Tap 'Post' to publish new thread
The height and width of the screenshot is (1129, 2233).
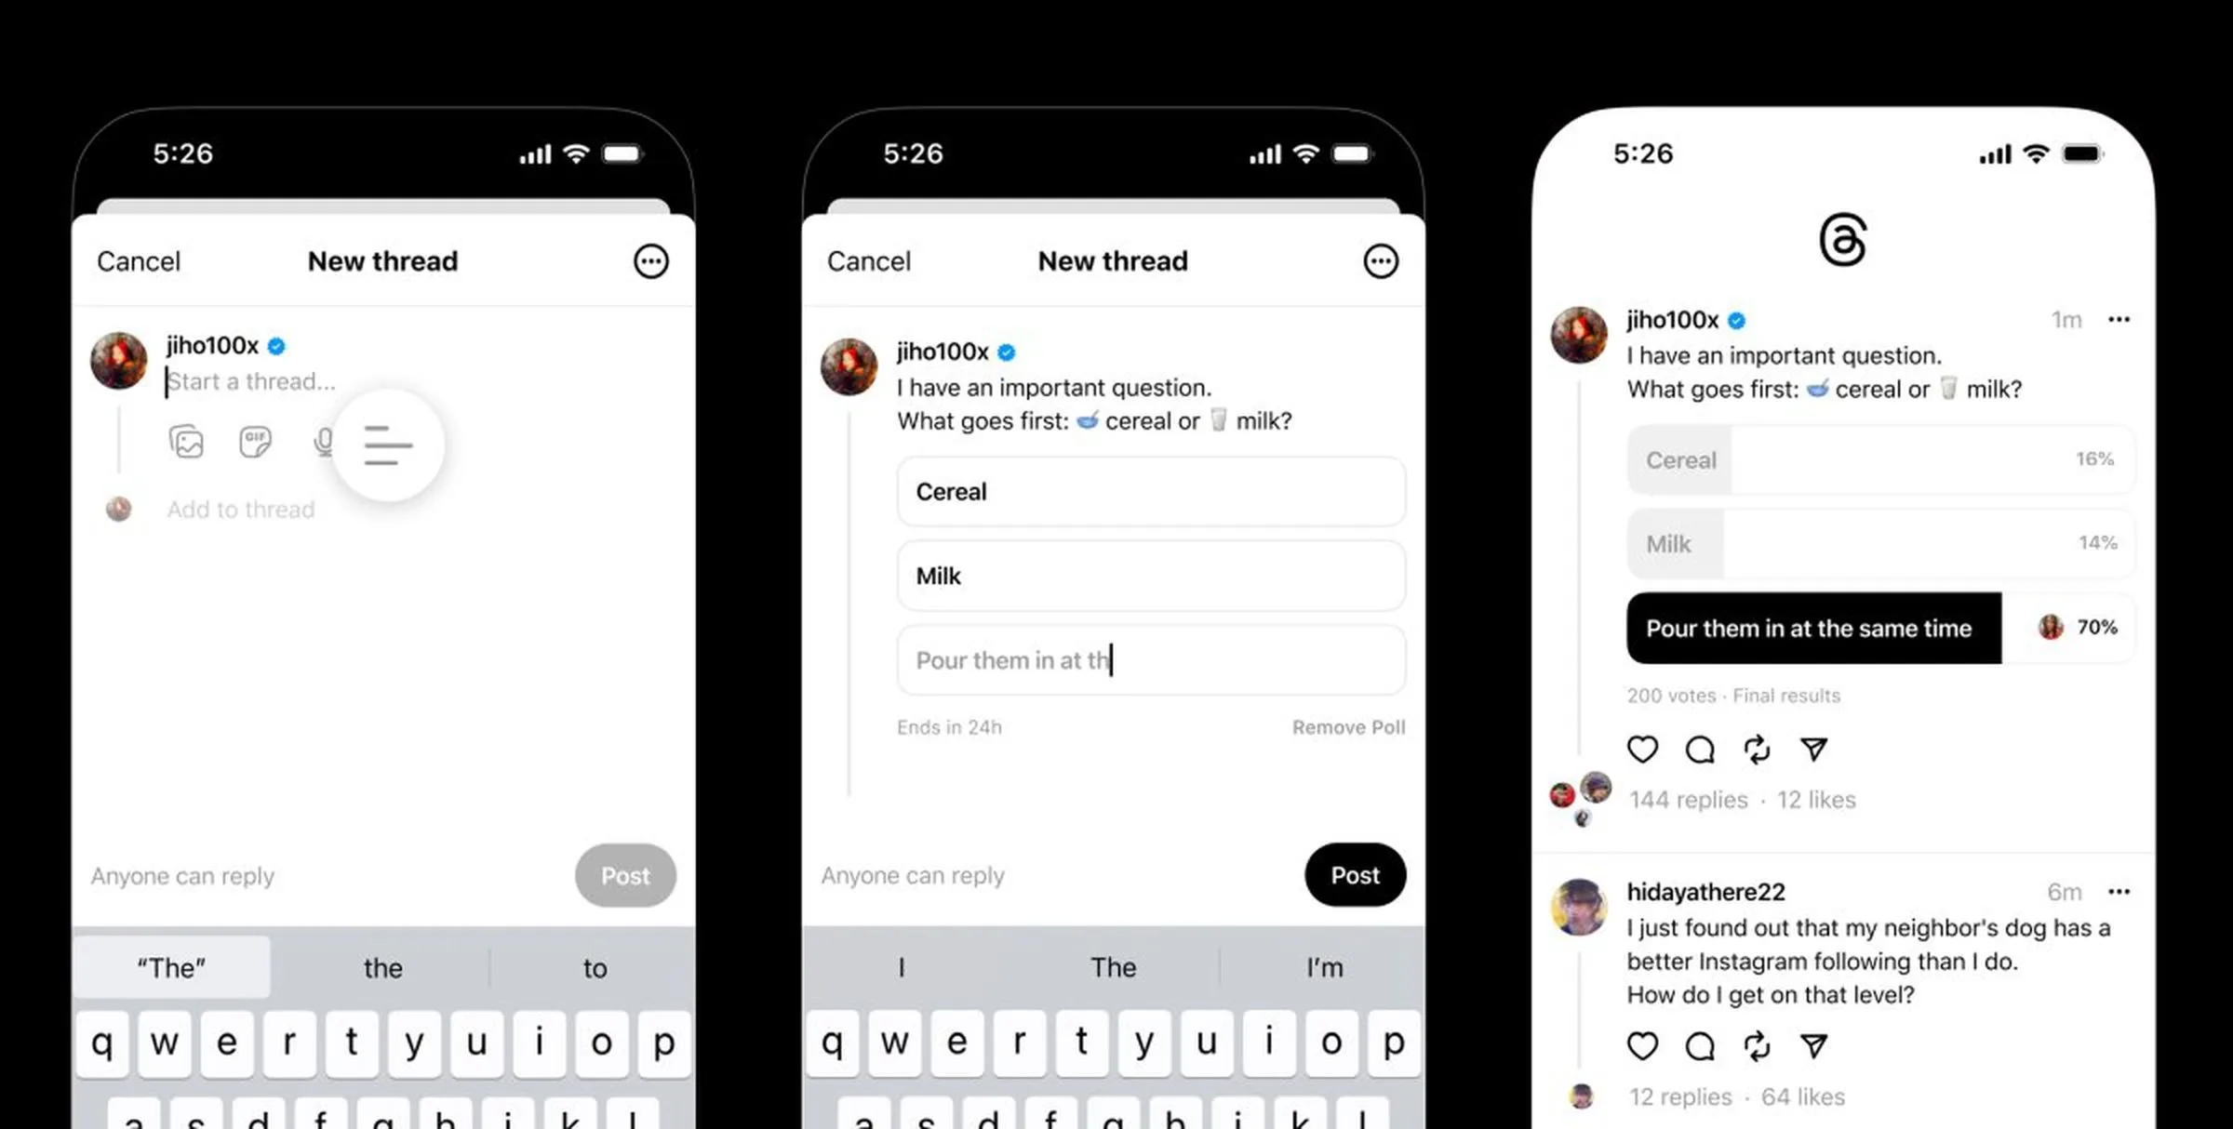(x=1353, y=874)
